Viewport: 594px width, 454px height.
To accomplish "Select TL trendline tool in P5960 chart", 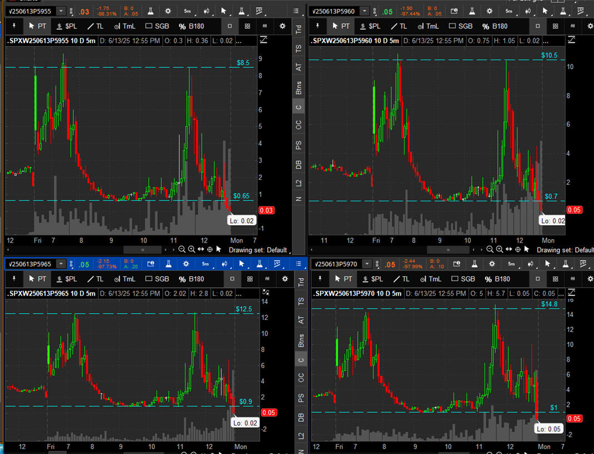I will pyautogui.click(x=398, y=26).
